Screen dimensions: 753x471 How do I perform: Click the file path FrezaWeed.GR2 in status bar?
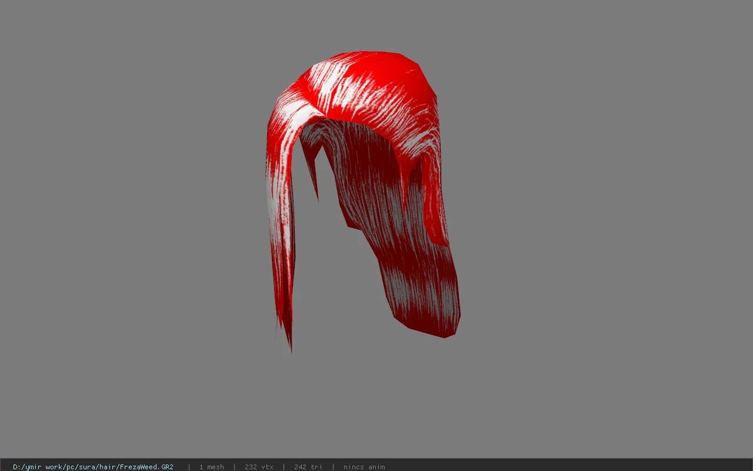click(93, 467)
